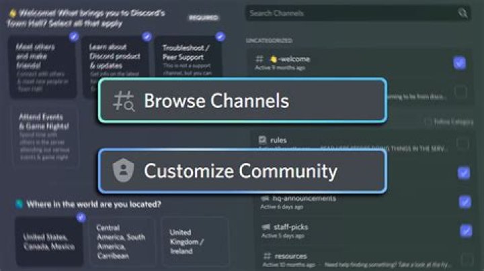Open the Customize Community menu label
This screenshot has height=271, width=484.
click(240, 171)
